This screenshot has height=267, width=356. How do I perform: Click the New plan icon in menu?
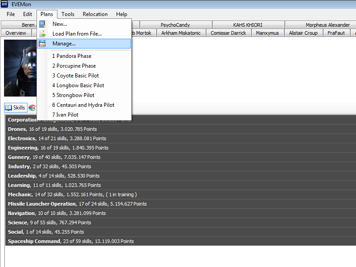click(x=42, y=24)
